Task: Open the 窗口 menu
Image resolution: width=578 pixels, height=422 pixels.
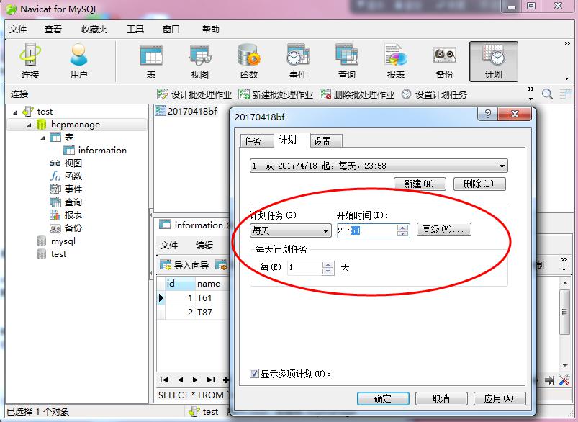Action: tap(171, 29)
